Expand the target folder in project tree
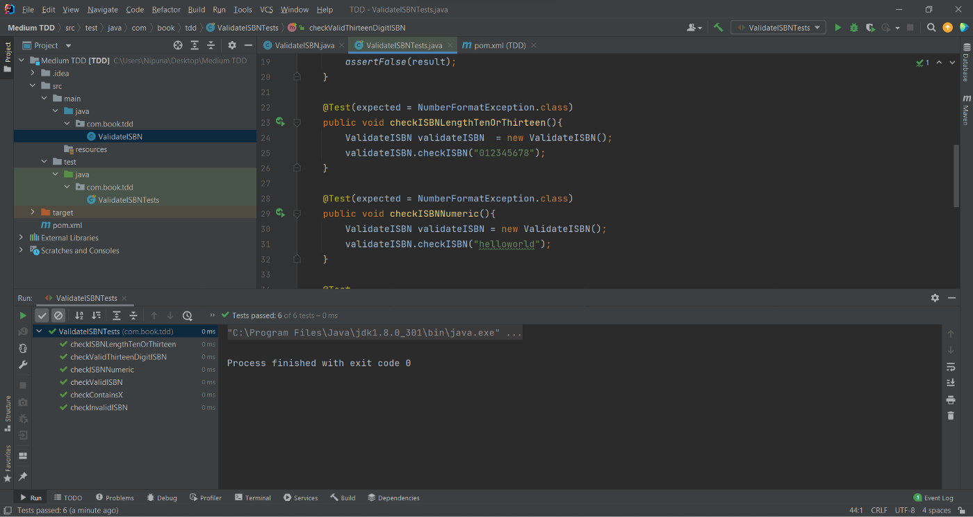 [33, 213]
